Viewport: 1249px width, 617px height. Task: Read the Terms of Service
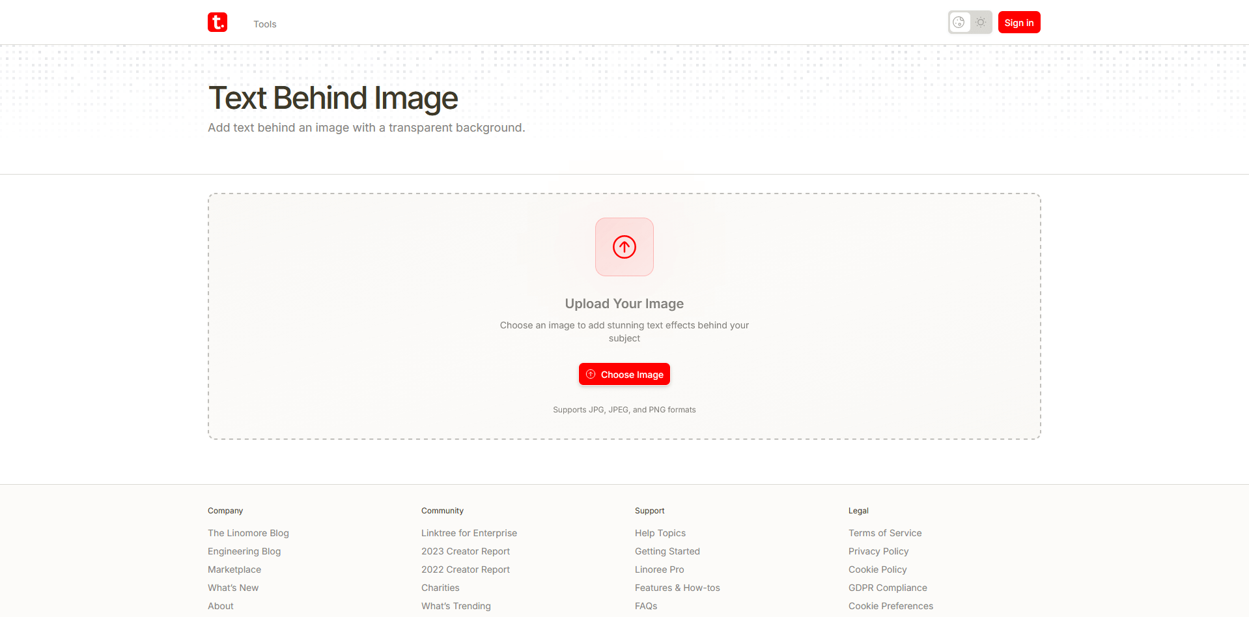(884, 533)
